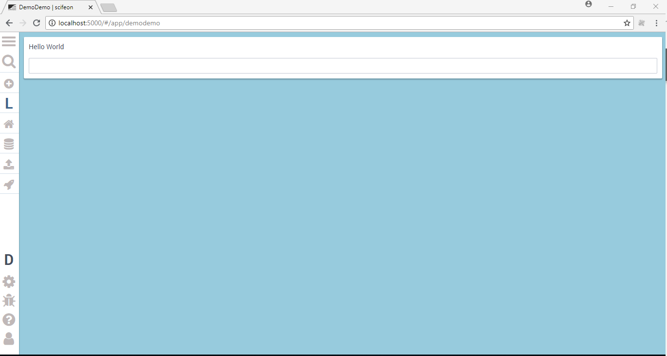This screenshot has width=667, height=356.
Task: Open Chrome's three-dot menu
Action: 656,23
